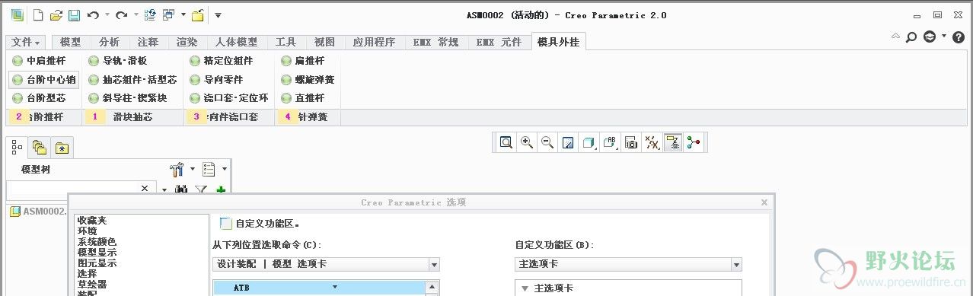Launch 台阶中心销 command
This screenshot has height=296, width=973.
(44, 79)
